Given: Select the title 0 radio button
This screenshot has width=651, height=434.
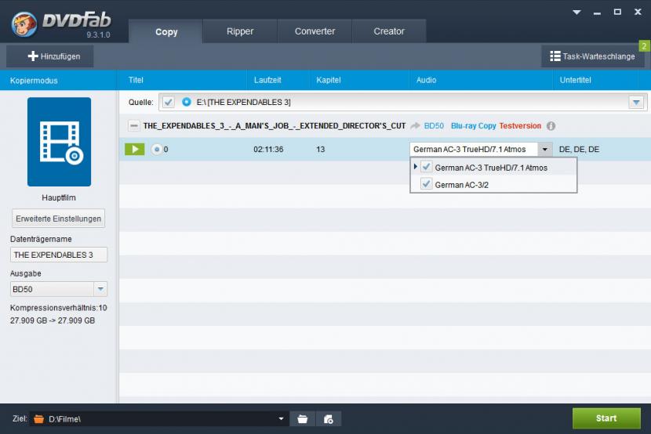Looking at the screenshot, I should 157,149.
